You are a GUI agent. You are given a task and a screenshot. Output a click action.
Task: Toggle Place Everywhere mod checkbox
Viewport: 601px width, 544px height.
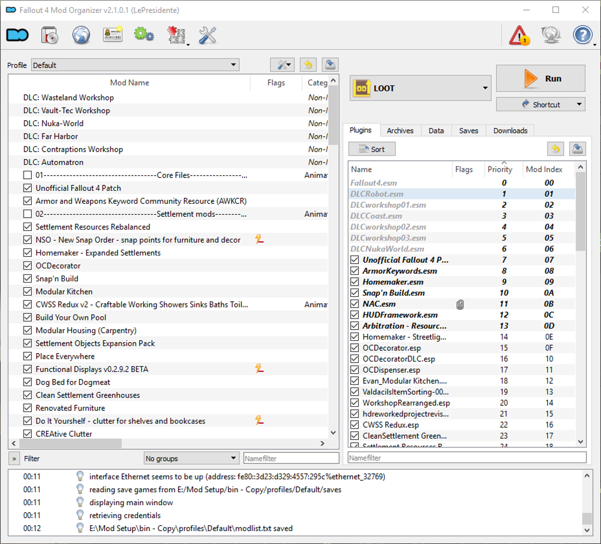coord(28,356)
